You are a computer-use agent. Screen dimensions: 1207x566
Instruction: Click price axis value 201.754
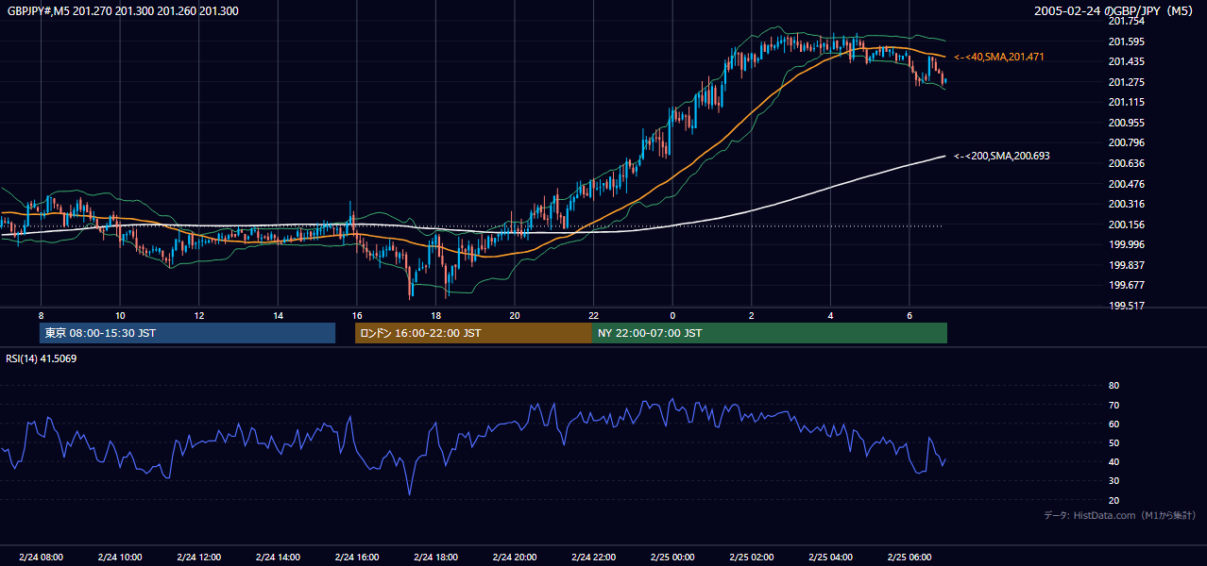click(x=1126, y=21)
